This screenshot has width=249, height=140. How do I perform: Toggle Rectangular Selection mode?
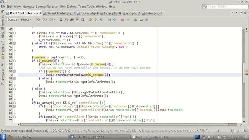click(x=83, y=20)
